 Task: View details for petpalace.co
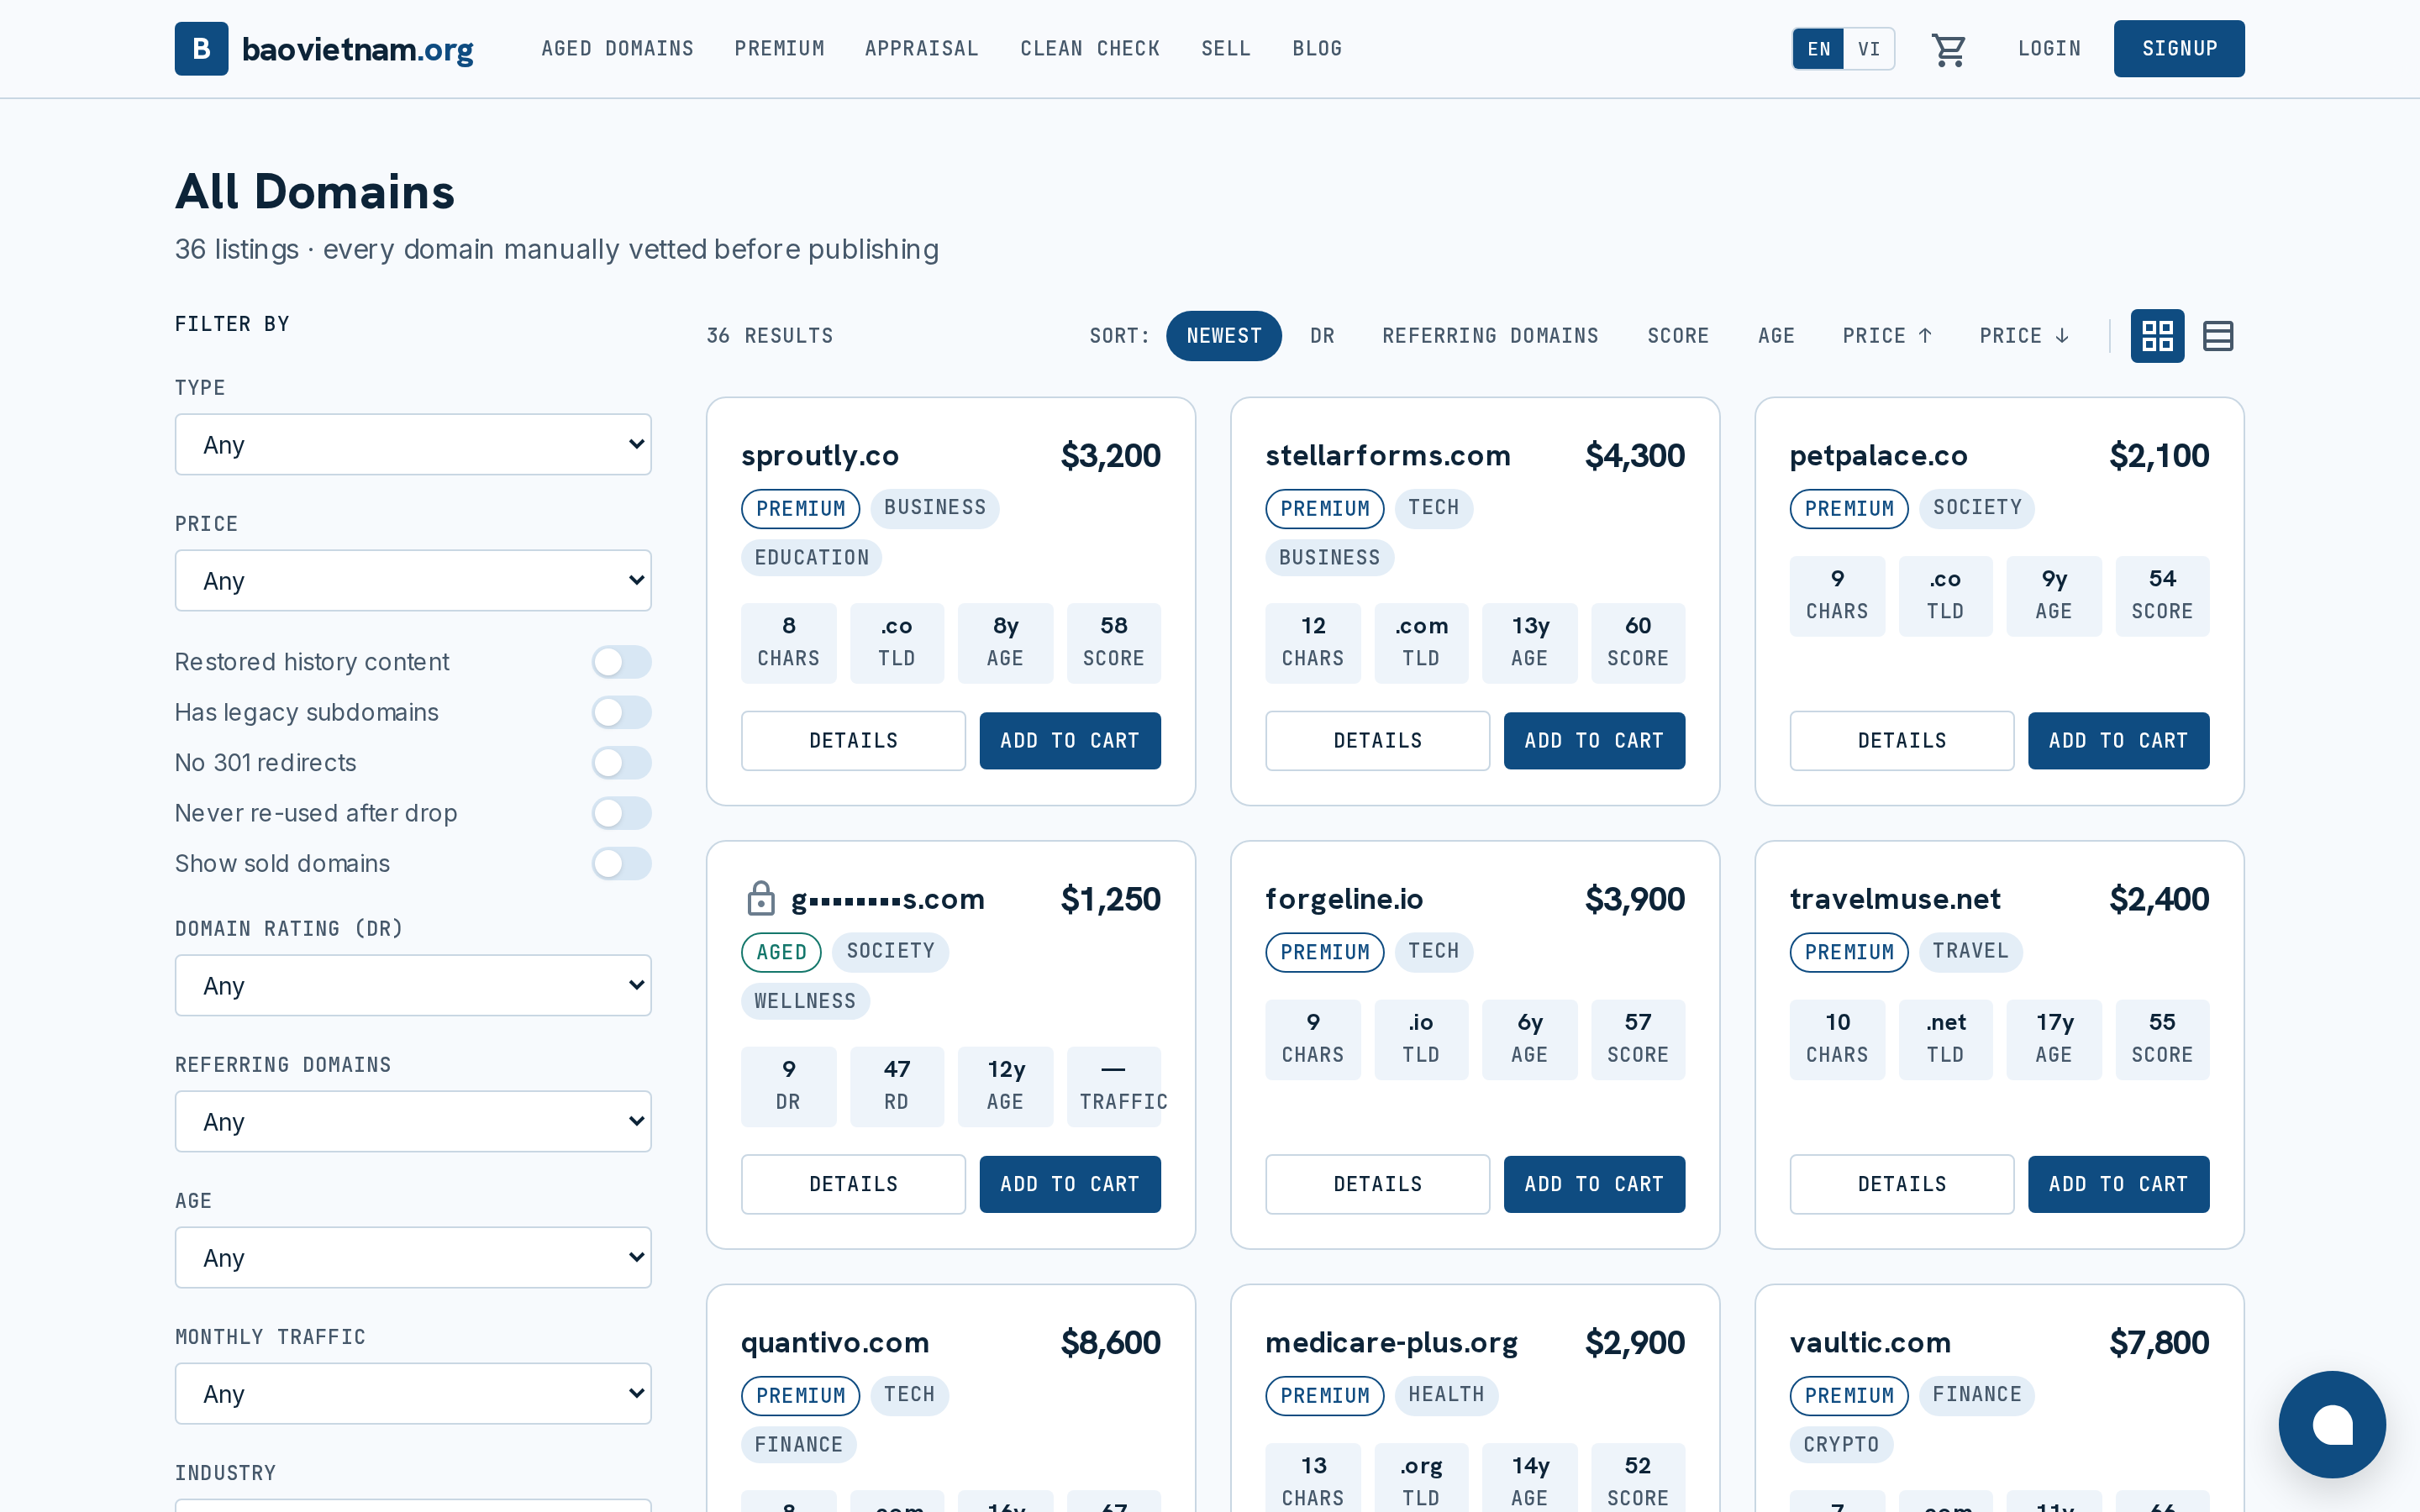click(x=1901, y=741)
